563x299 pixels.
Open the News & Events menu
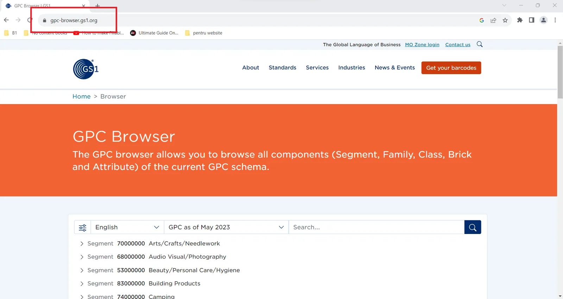pyautogui.click(x=395, y=68)
